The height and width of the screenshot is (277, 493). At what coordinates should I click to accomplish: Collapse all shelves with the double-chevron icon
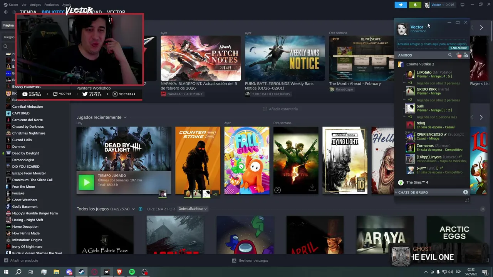(483, 209)
